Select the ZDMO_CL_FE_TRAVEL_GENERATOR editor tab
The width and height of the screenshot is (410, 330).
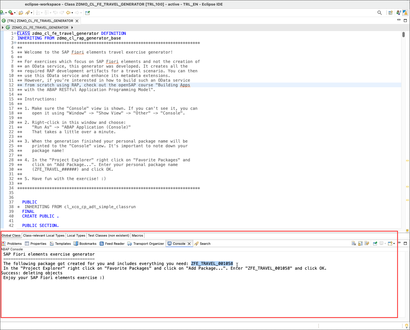pos(40,21)
